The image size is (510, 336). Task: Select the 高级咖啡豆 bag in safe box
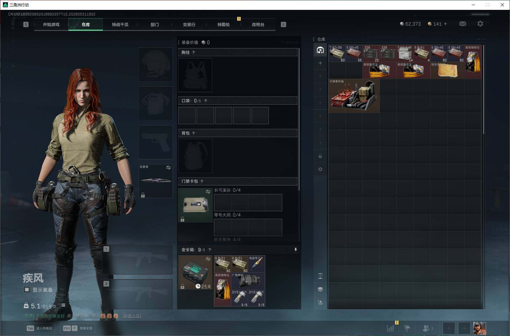point(223,290)
